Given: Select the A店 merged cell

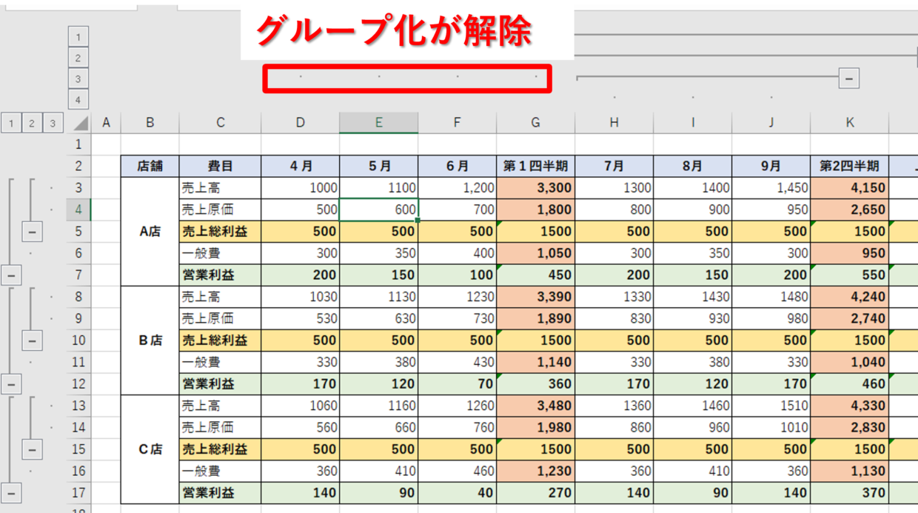Looking at the screenshot, I should click(x=150, y=232).
